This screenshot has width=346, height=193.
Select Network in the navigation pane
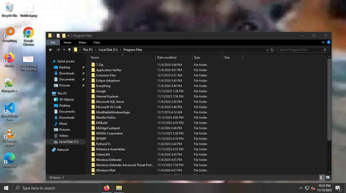pyautogui.click(x=63, y=150)
